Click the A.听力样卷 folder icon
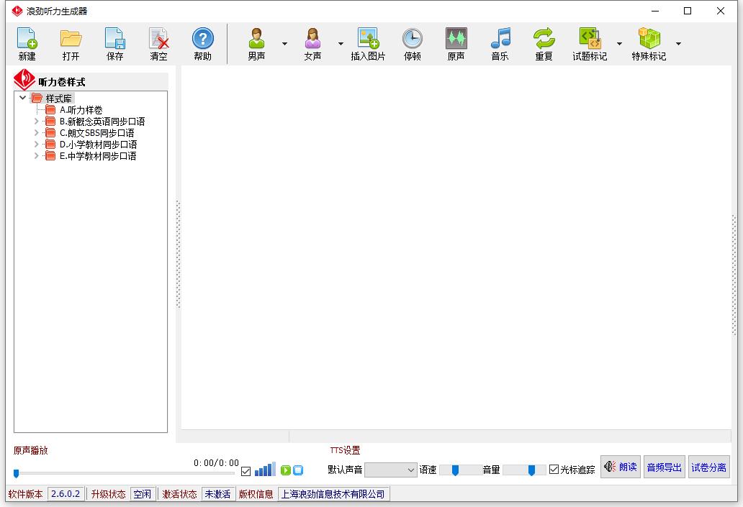Viewport: 743px width, 507px height. [x=50, y=110]
